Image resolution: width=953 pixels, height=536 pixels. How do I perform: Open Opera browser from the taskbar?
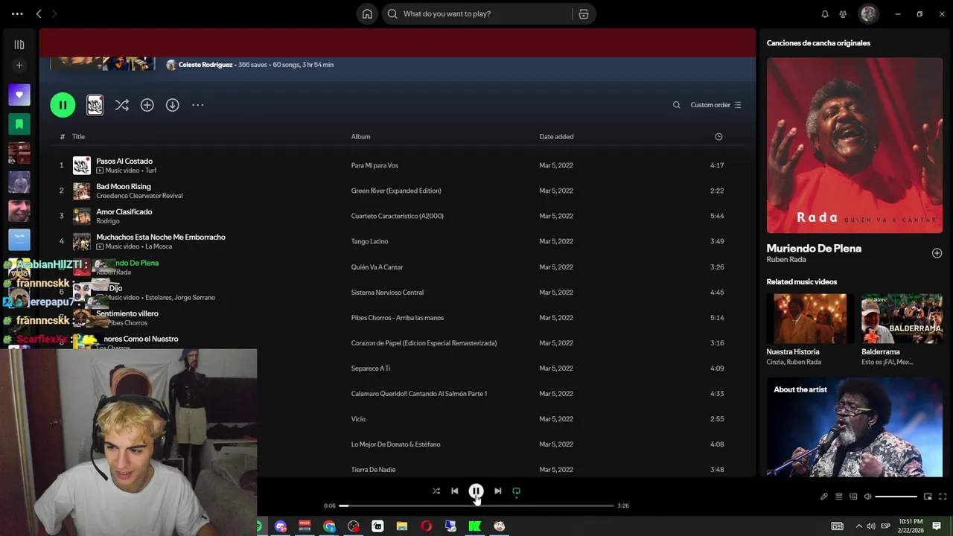426,526
